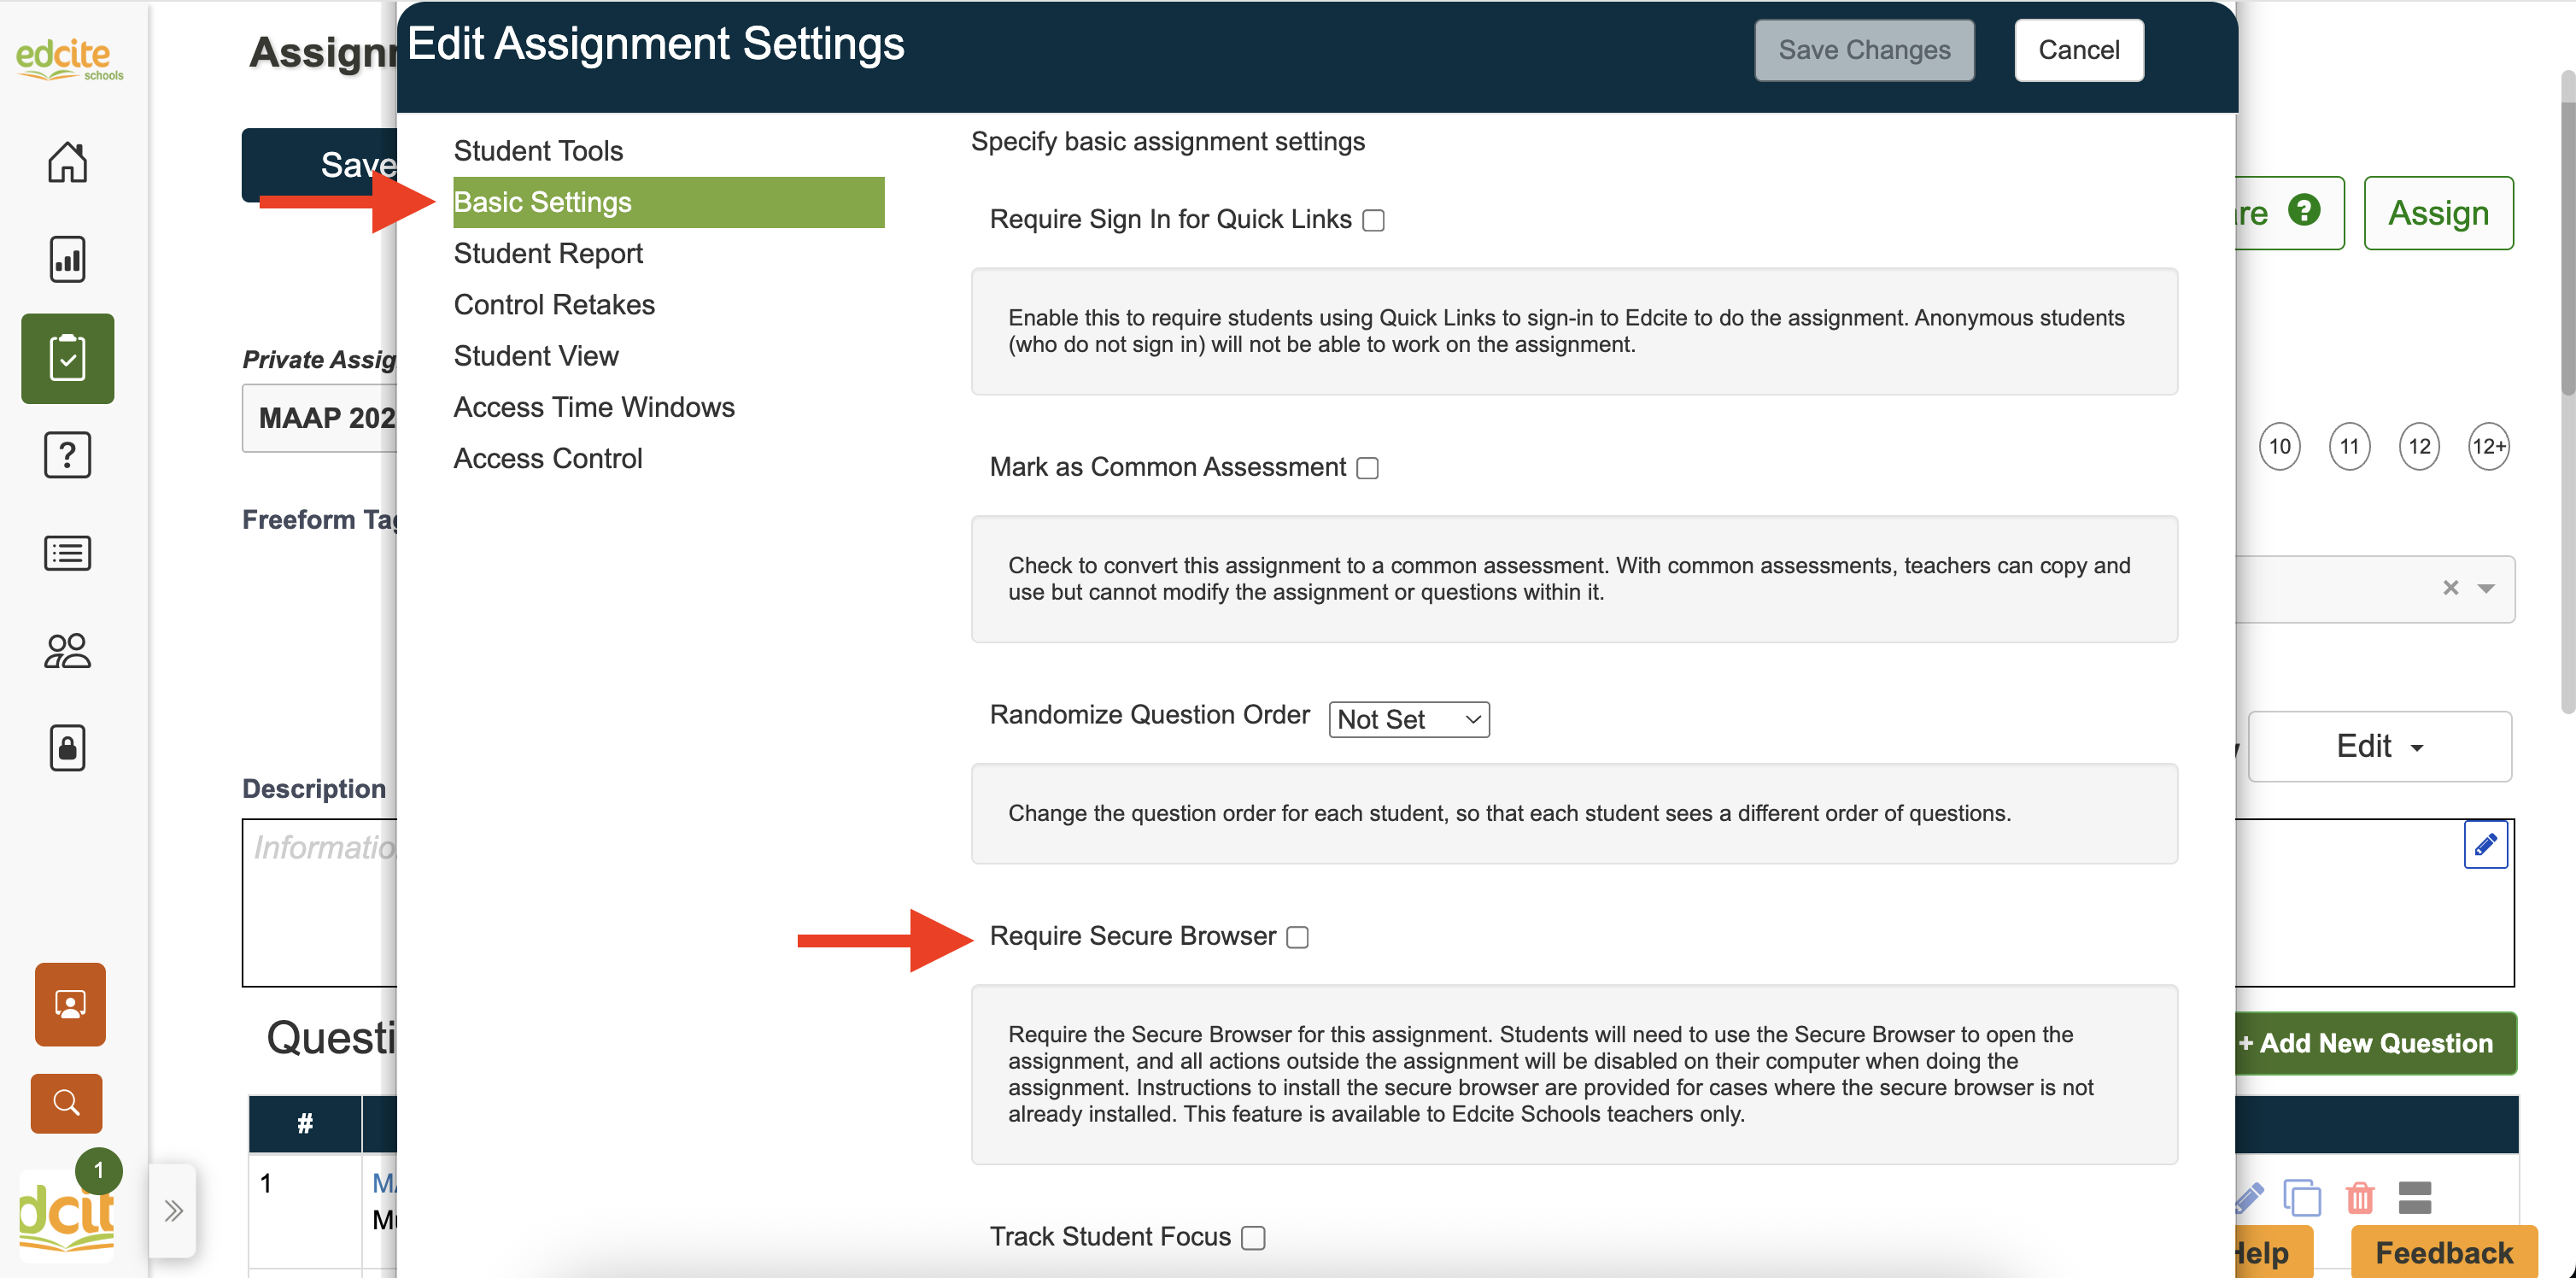Switch to Access Time Windows section
Screen dimensions: 2576x1278
tap(594, 407)
